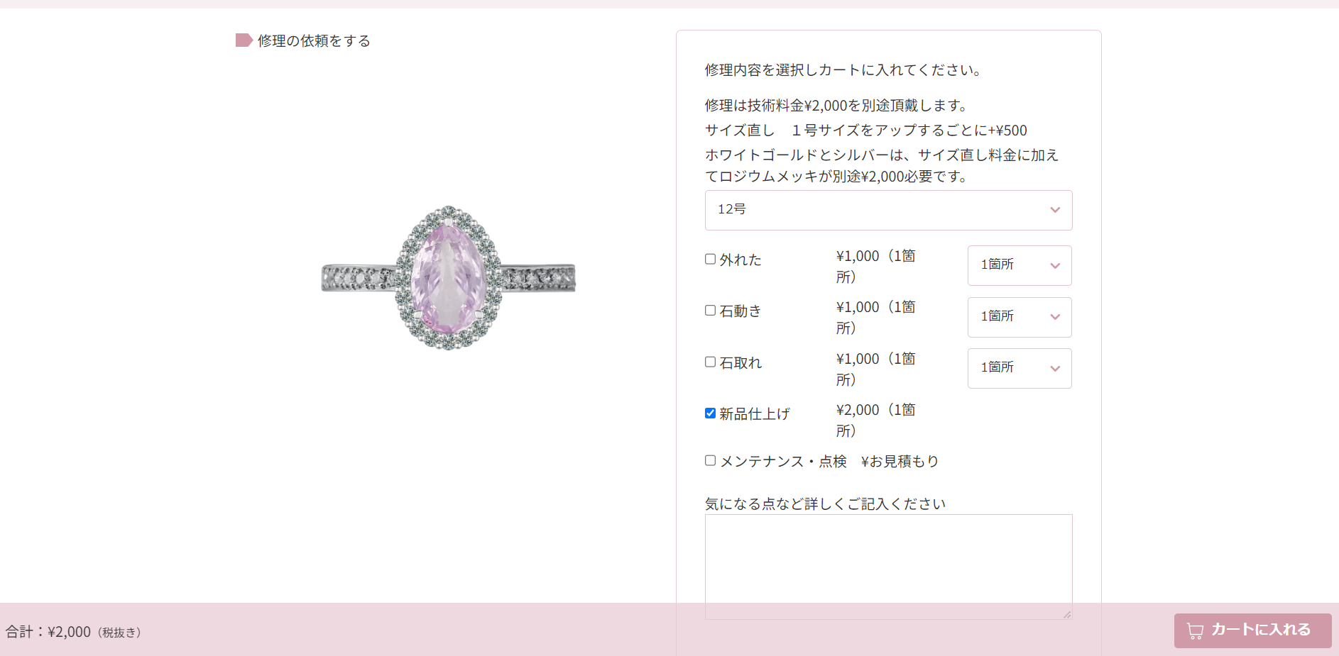Viewport: 1339px width, 656px height.
Task: Enable the 外れた checkbox
Action: pos(710,259)
